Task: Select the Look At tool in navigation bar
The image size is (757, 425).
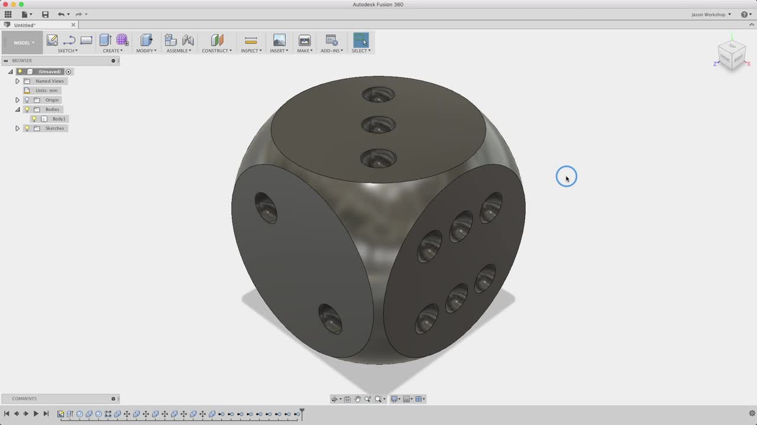Action: pos(347,399)
